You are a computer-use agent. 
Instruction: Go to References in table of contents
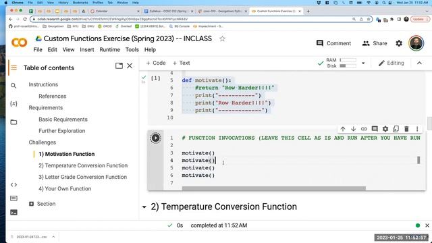coord(53,96)
